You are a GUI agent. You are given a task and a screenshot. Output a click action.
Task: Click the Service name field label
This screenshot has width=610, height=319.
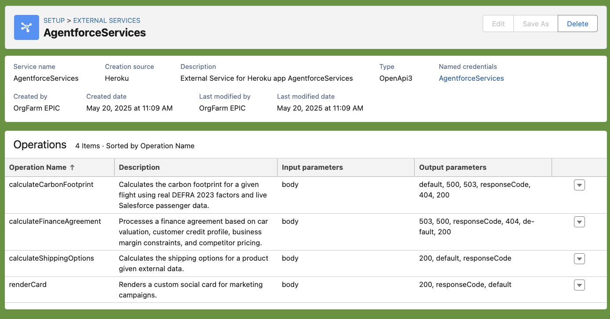point(34,67)
